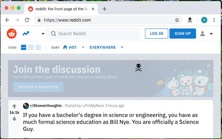Click the Search Reddit field
This screenshot has height=139, width=222.
tap(93, 34)
